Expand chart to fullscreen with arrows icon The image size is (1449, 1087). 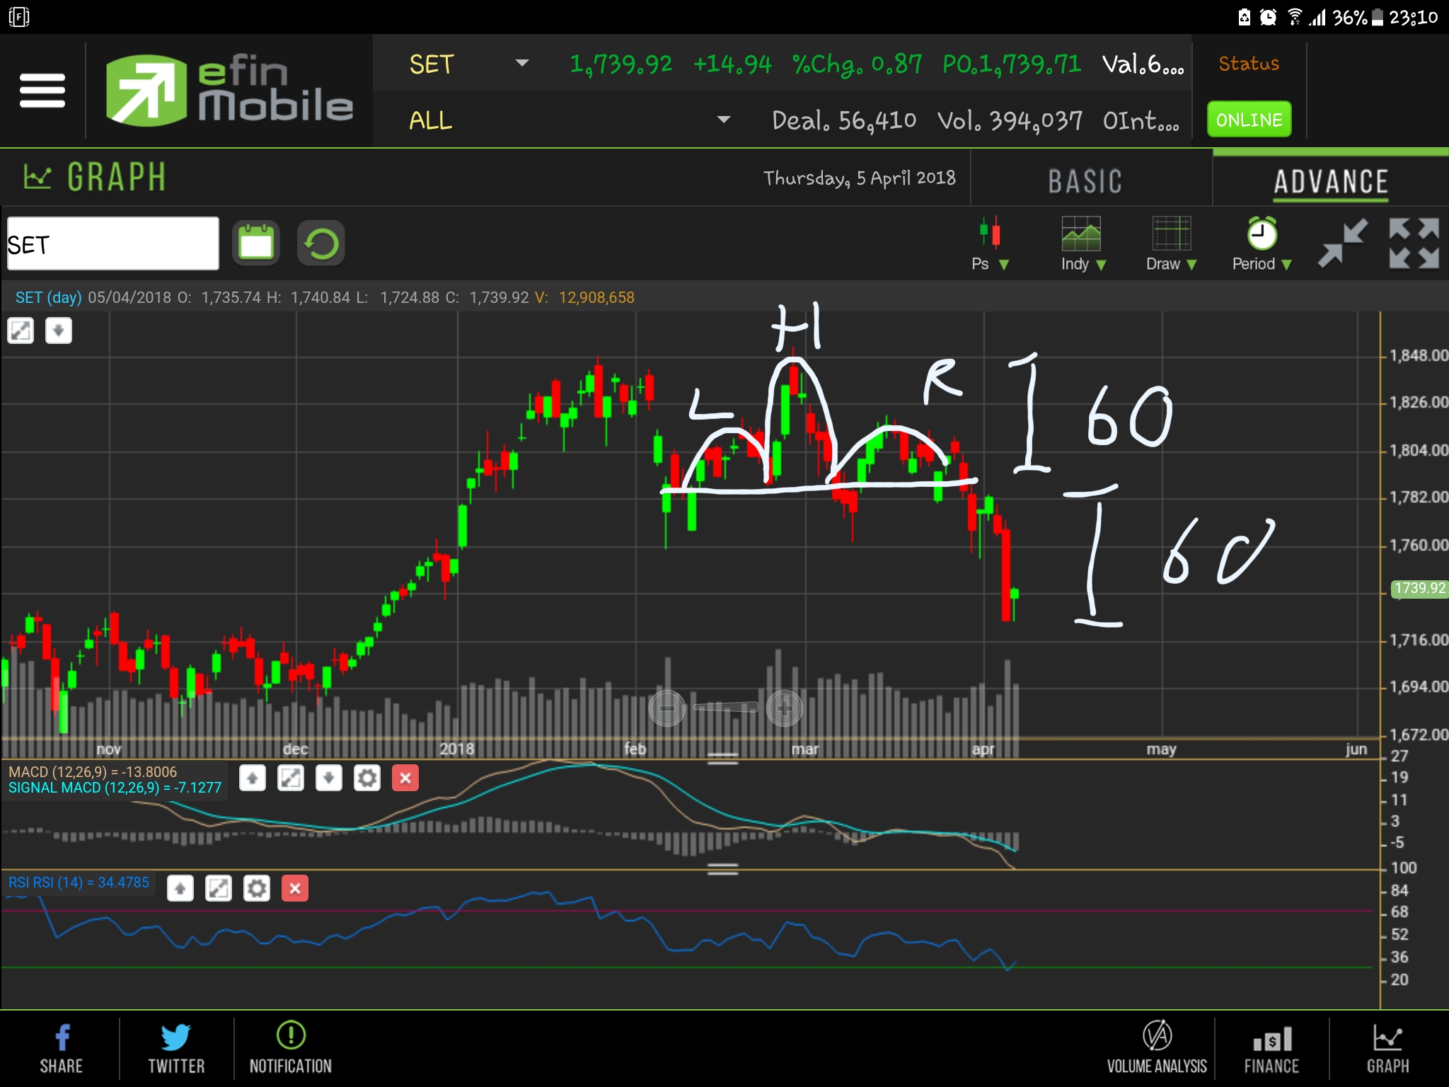[x=1413, y=243]
